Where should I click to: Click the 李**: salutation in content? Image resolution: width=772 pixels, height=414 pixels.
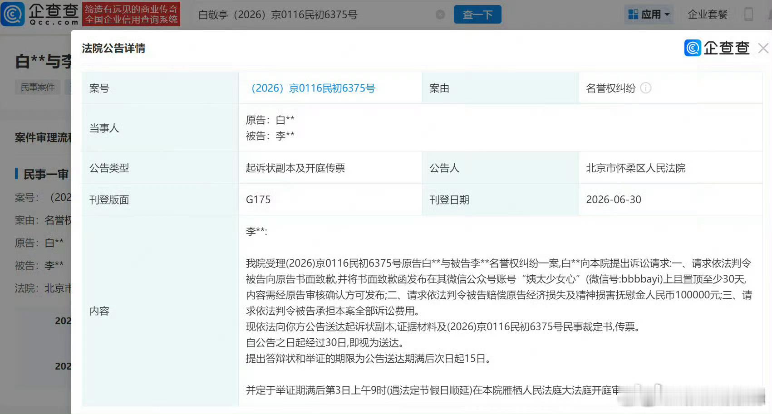pos(256,231)
